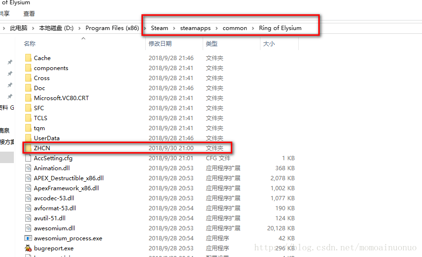Sort files by 类型 column header
This screenshot has height=257, width=422.
(x=212, y=43)
